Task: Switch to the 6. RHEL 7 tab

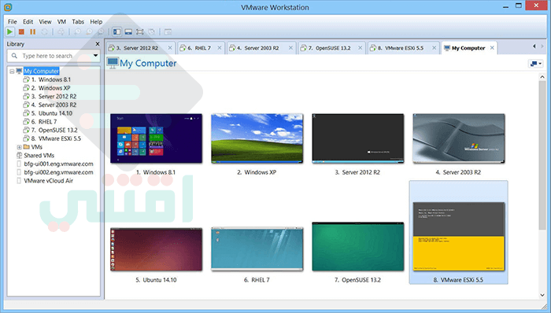Action: click(x=201, y=48)
